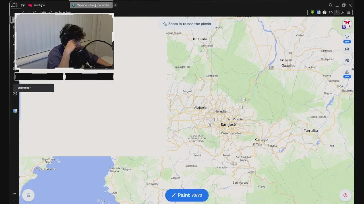Click the pinned extension beside the puzzle icon

point(337,12)
